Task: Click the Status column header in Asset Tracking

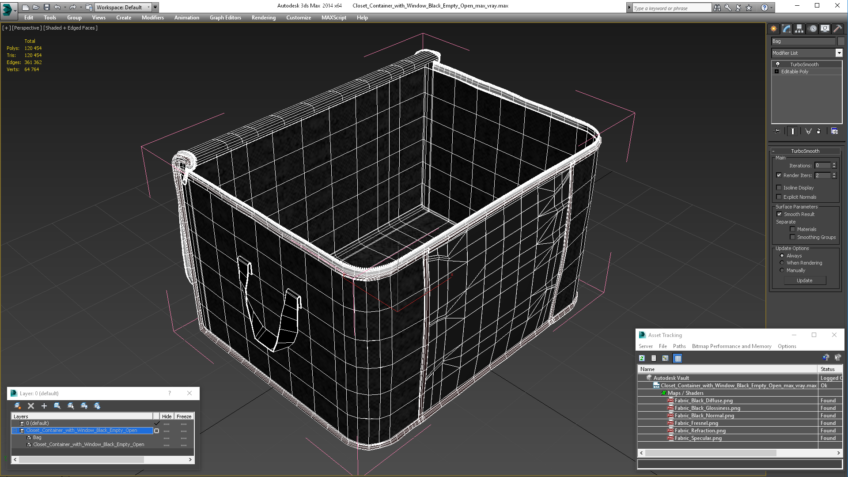Action: (830, 369)
